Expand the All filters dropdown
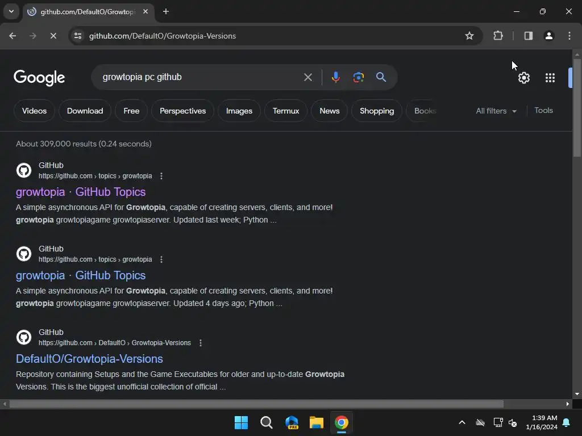The width and height of the screenshot is (582, 436). pos(496,111)
